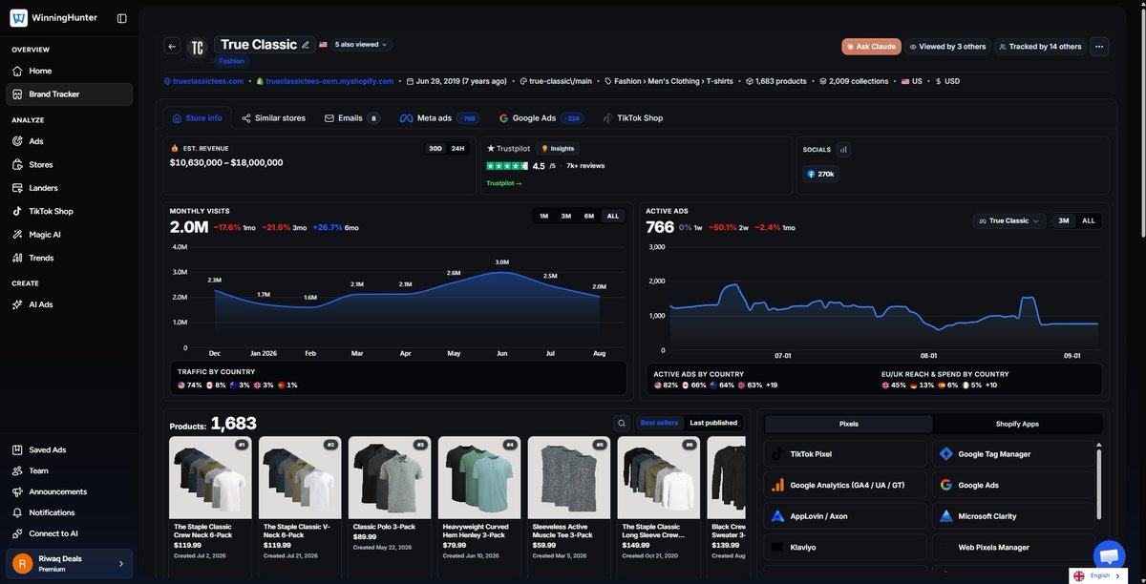Click the TikTok Pixel entry
Screen dimensions: 1146x584
point(845,454)
